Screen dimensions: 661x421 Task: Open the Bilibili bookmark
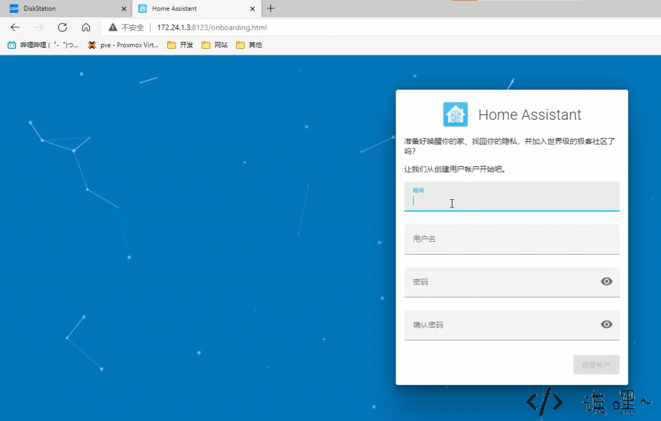43,45
